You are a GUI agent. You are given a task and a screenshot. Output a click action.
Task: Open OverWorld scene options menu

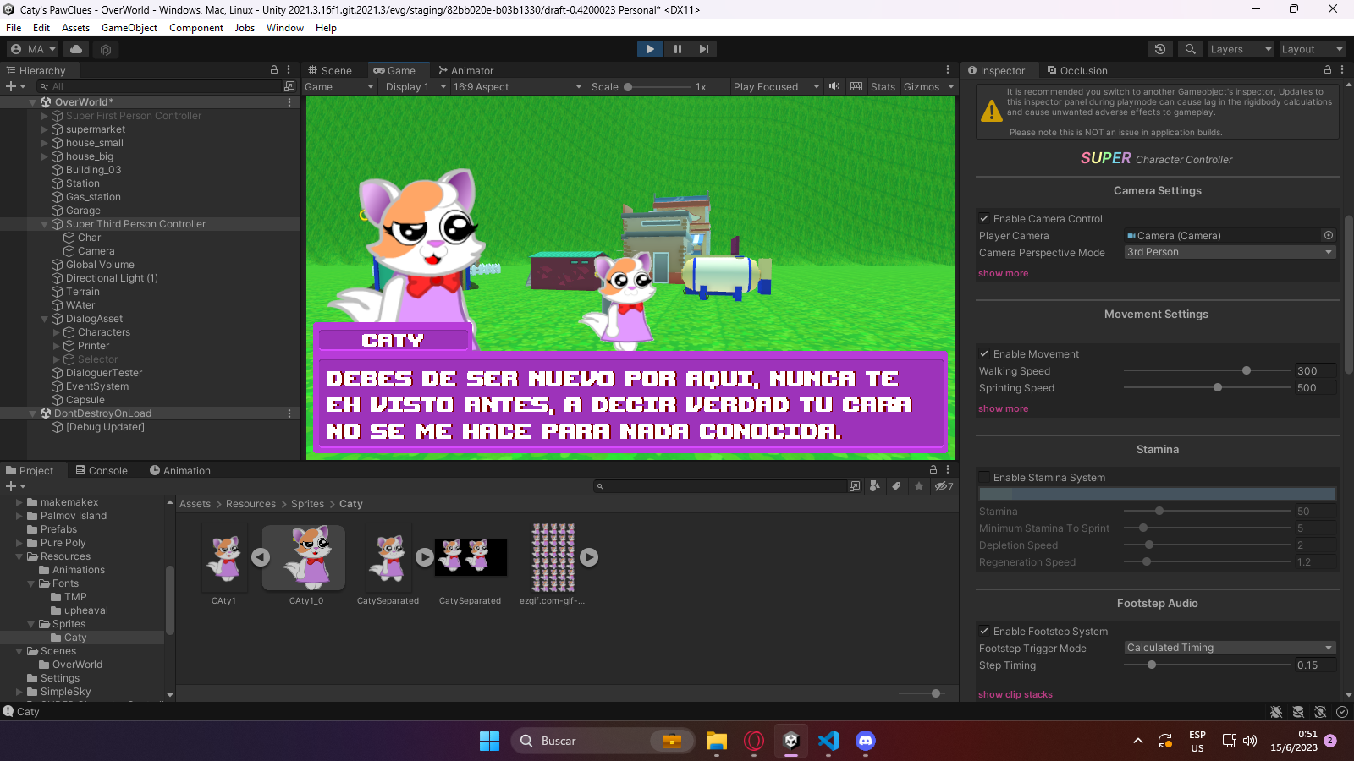pyautogui.click(x=289, y=102)
